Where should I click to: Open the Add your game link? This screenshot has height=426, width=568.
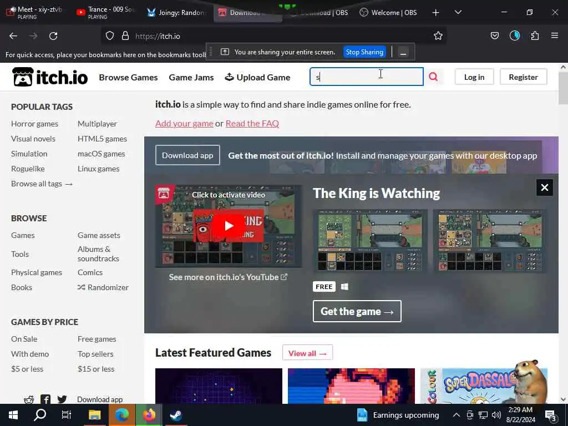click(184, 124)
